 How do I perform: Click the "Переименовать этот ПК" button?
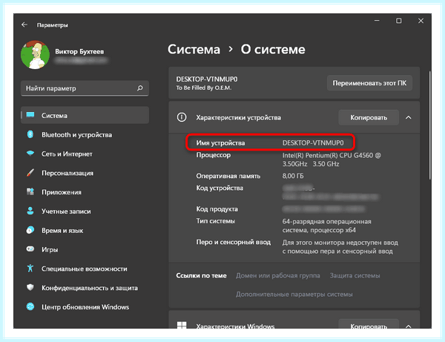coord(369,83)
